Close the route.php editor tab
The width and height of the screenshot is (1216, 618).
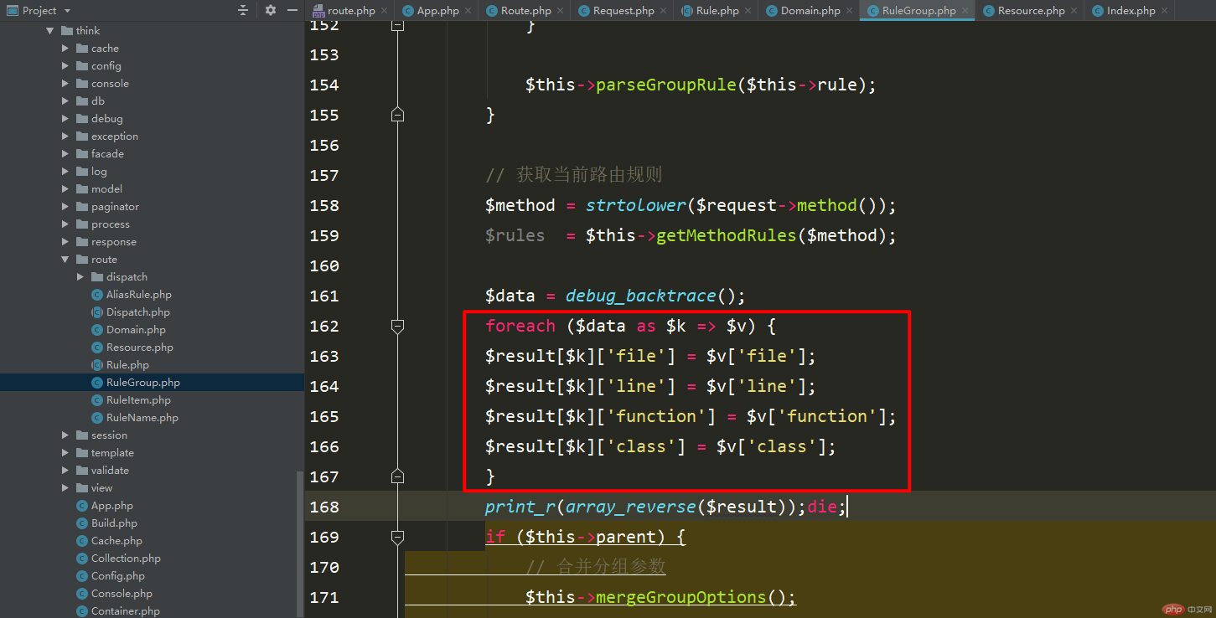point(384,11)
